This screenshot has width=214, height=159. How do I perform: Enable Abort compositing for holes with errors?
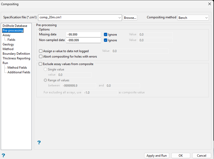tap(41, 57)
